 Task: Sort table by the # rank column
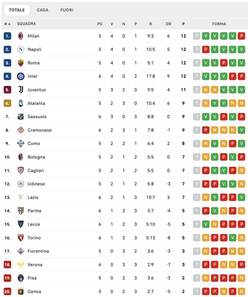(7, 24)
